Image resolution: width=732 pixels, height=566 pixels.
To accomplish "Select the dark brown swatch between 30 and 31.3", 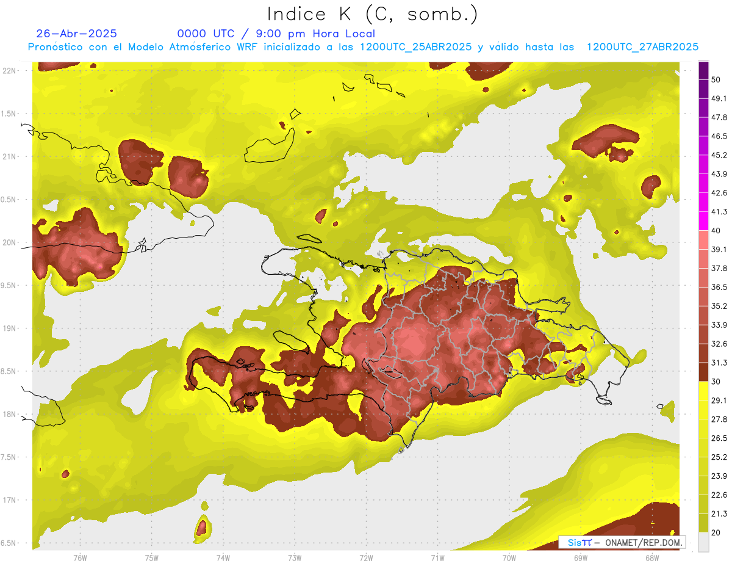I will pos(703,372).
